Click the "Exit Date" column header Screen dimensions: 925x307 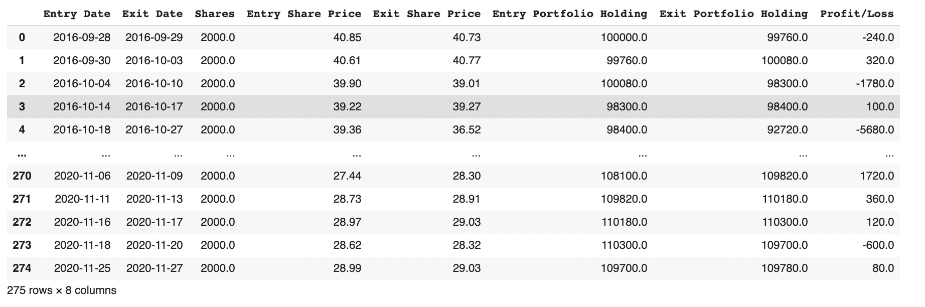point(152,14)
